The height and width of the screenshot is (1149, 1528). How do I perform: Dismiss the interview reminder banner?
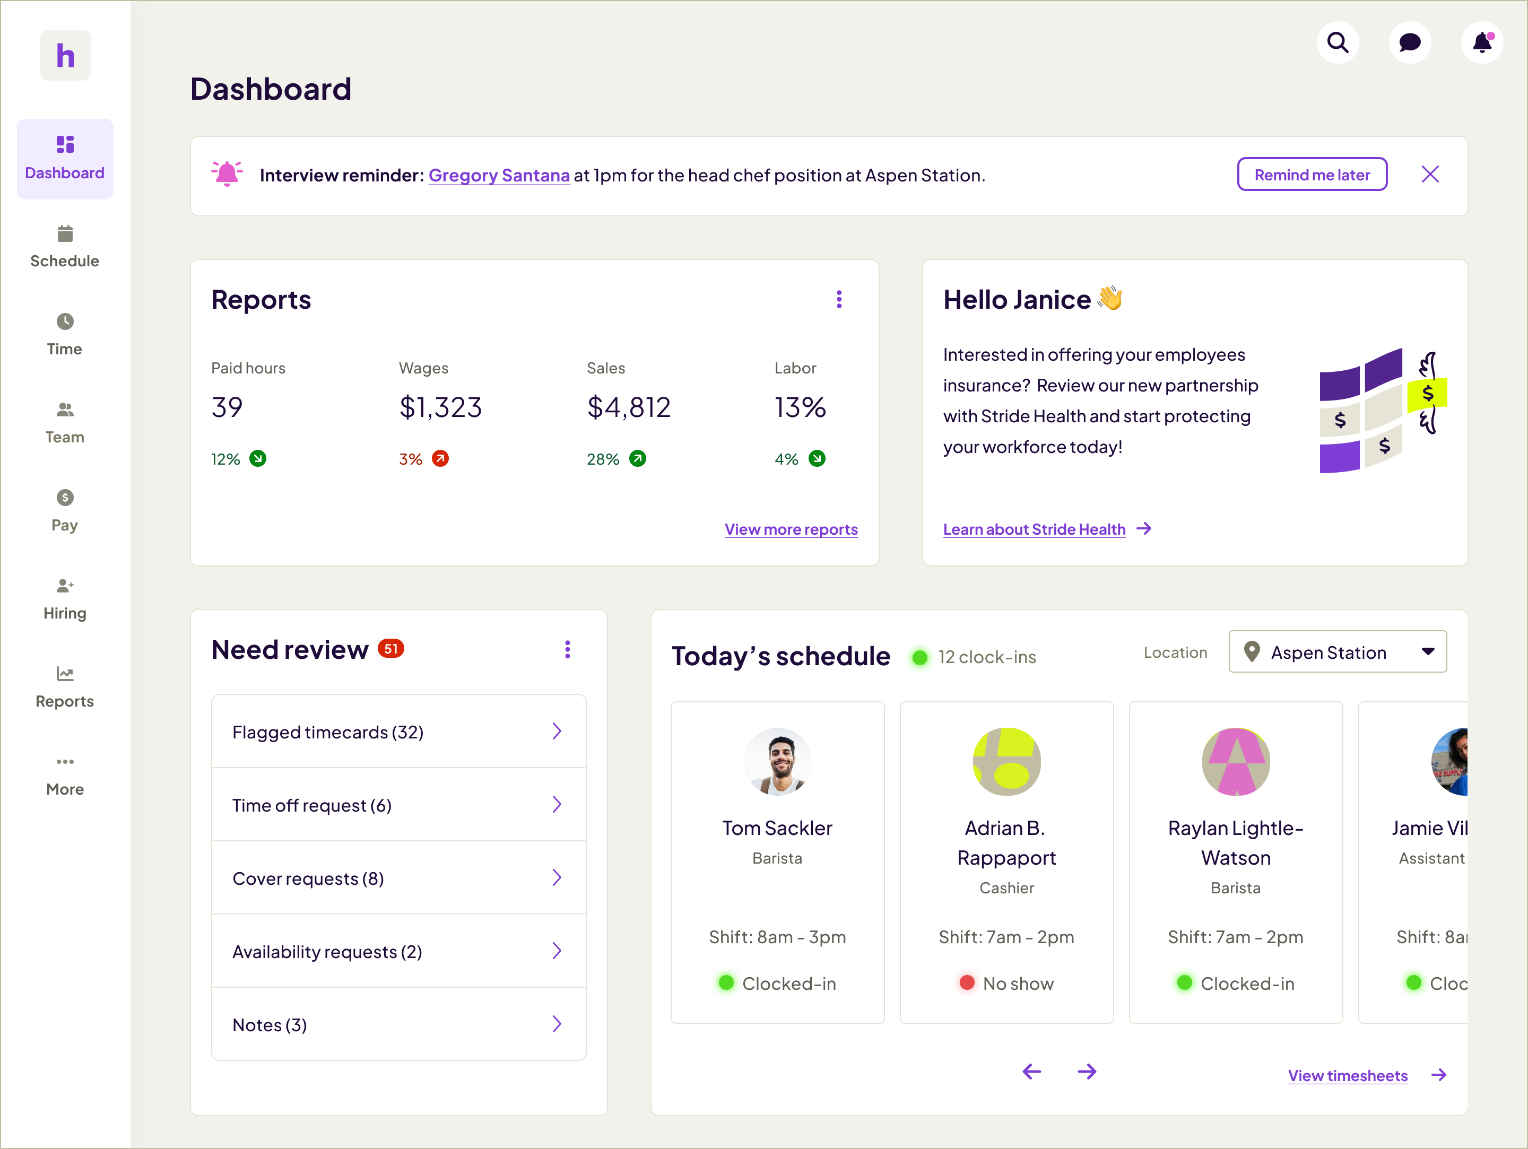[x=1430, y=174]
